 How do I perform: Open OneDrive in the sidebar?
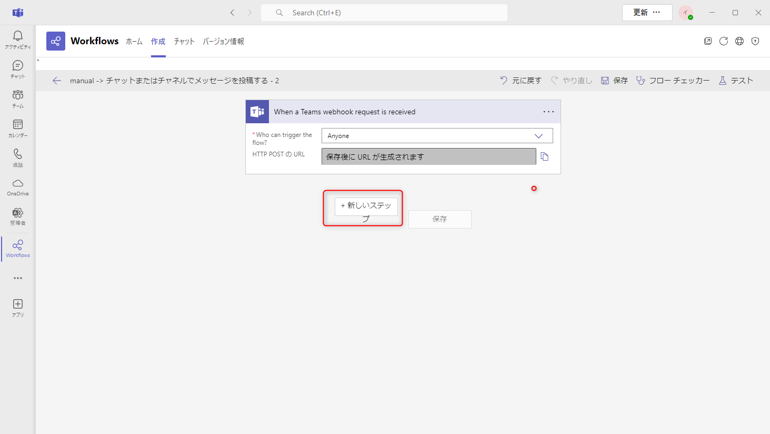tap(18, 188)
